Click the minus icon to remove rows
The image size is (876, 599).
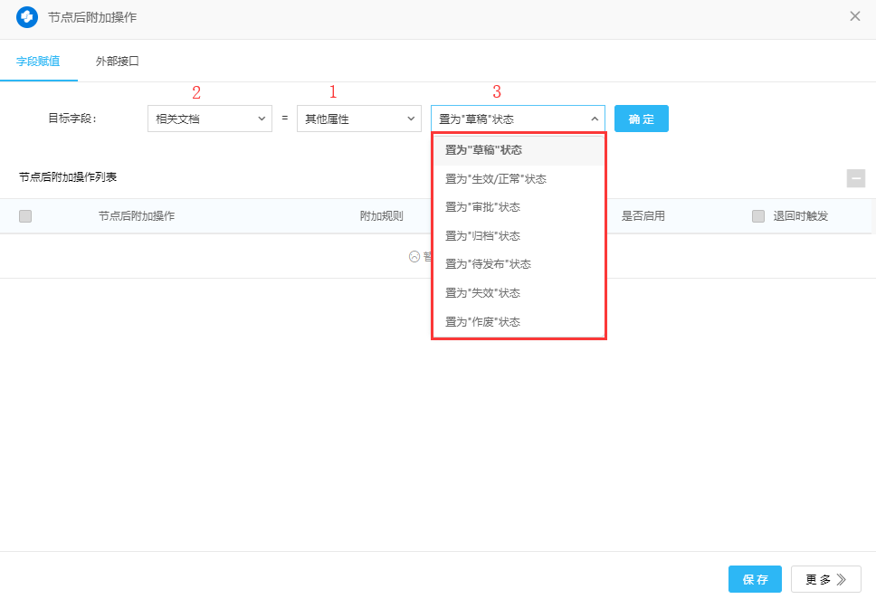pos(855,178)
